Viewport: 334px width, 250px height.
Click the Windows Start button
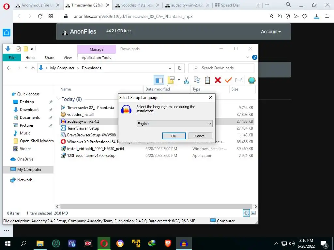coord(8,243)
